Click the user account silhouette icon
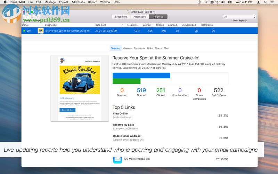The width and height of the screenshot is (278, 174). (x=259, y=2)
